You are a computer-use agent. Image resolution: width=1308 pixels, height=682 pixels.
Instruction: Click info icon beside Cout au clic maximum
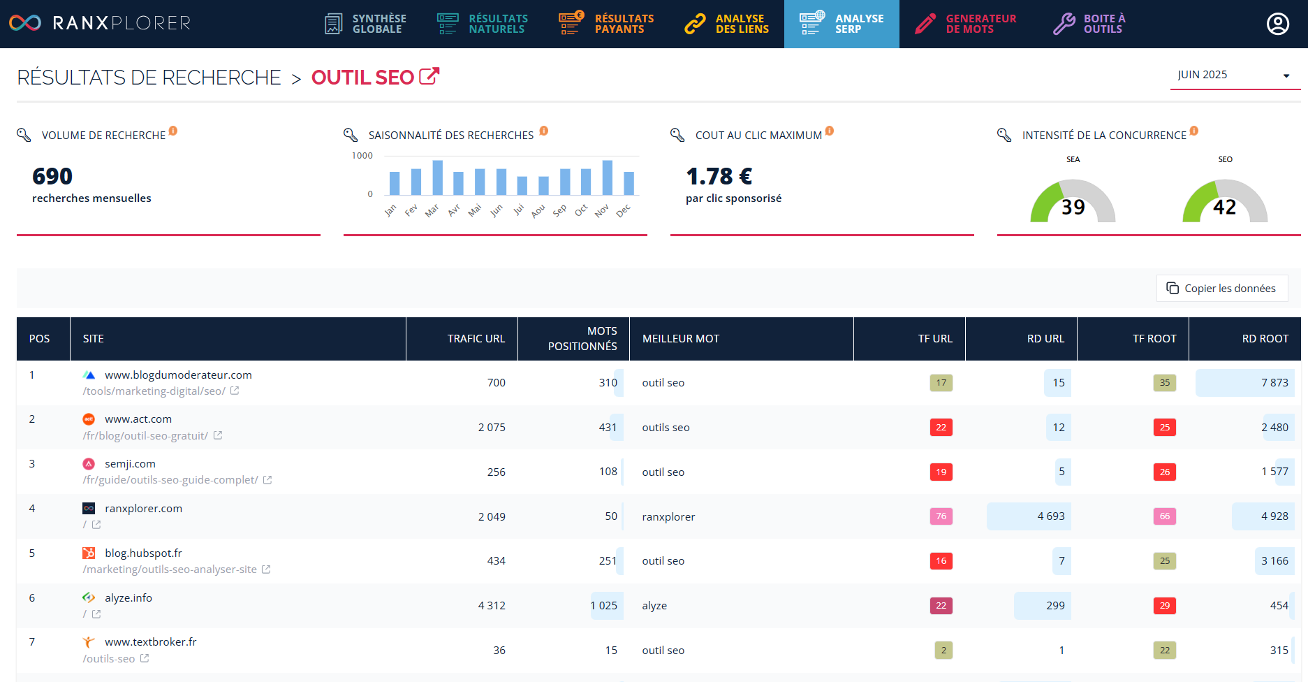click(x=830, y=131)
